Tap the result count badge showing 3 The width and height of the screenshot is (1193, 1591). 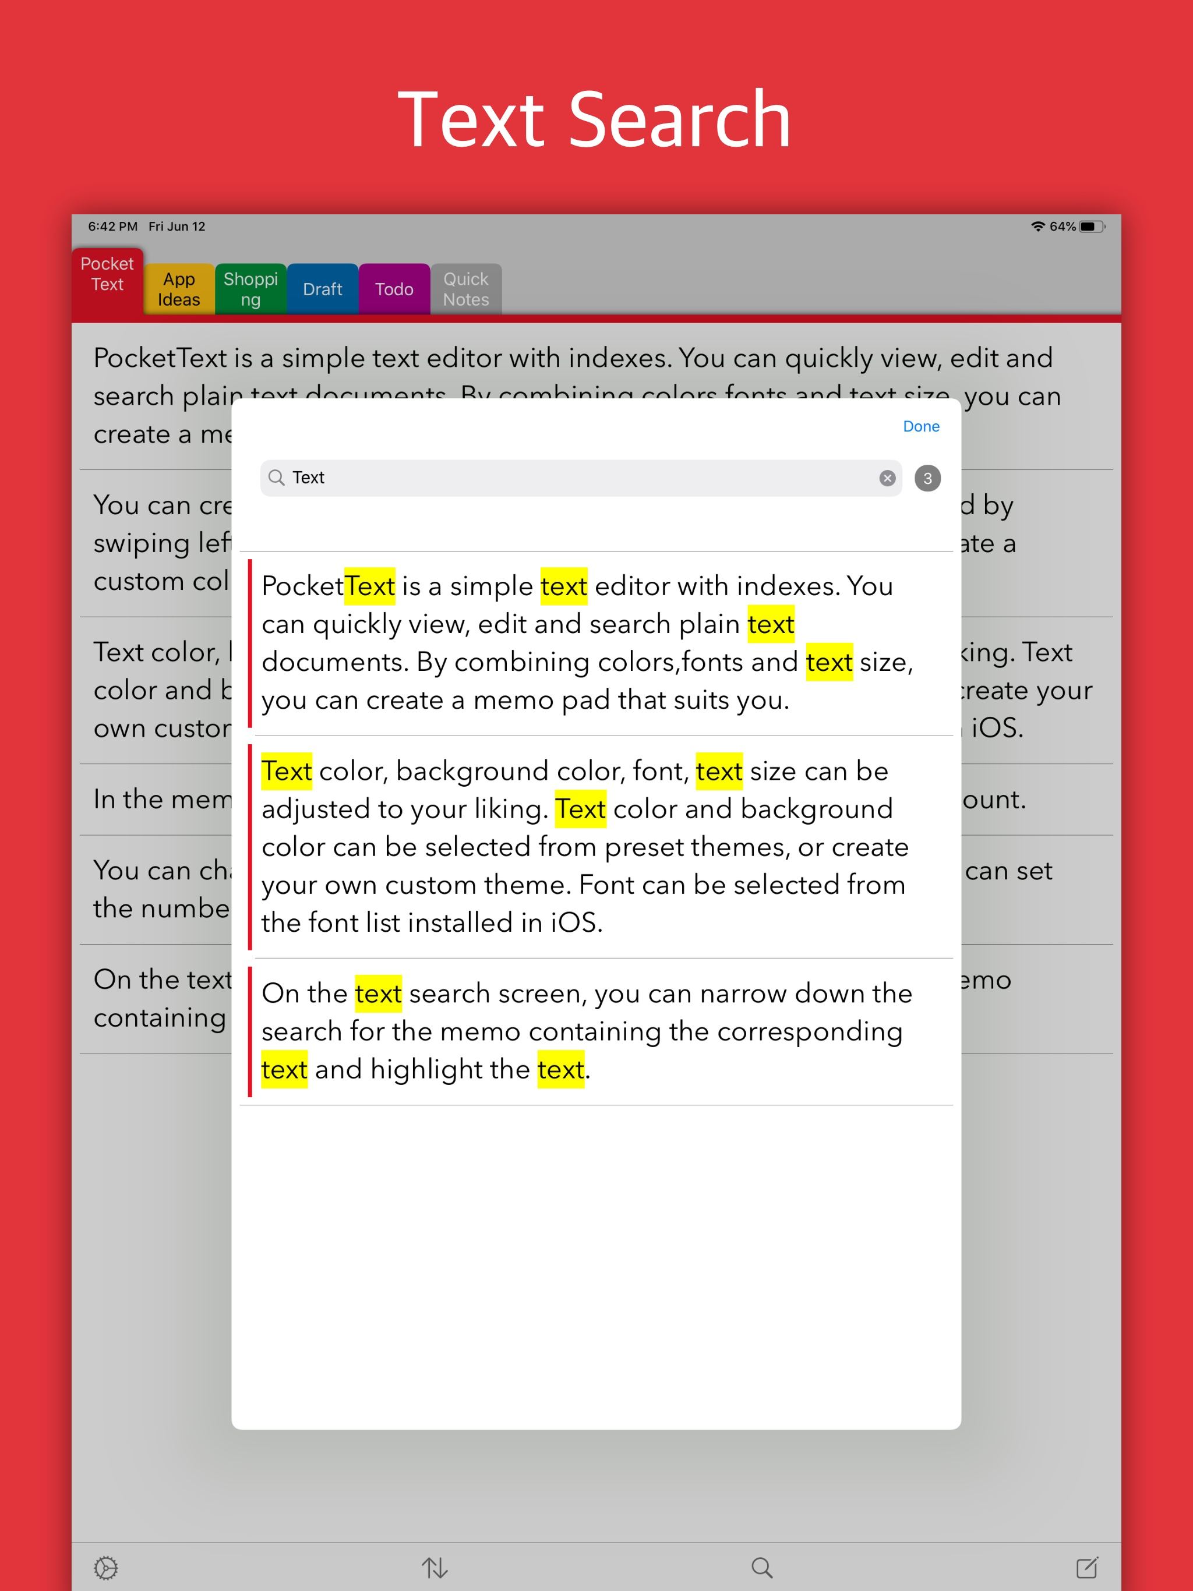[927, 478]
